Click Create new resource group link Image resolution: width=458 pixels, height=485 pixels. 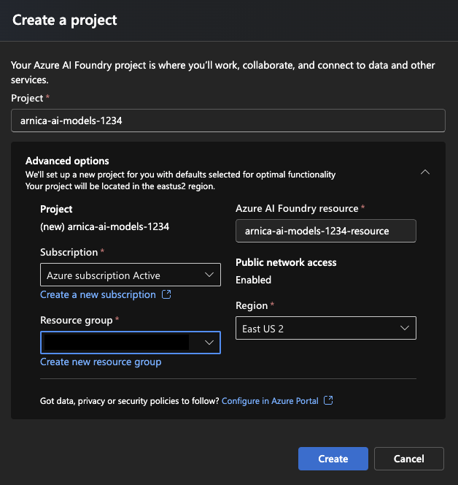click(x=101, y=362)
